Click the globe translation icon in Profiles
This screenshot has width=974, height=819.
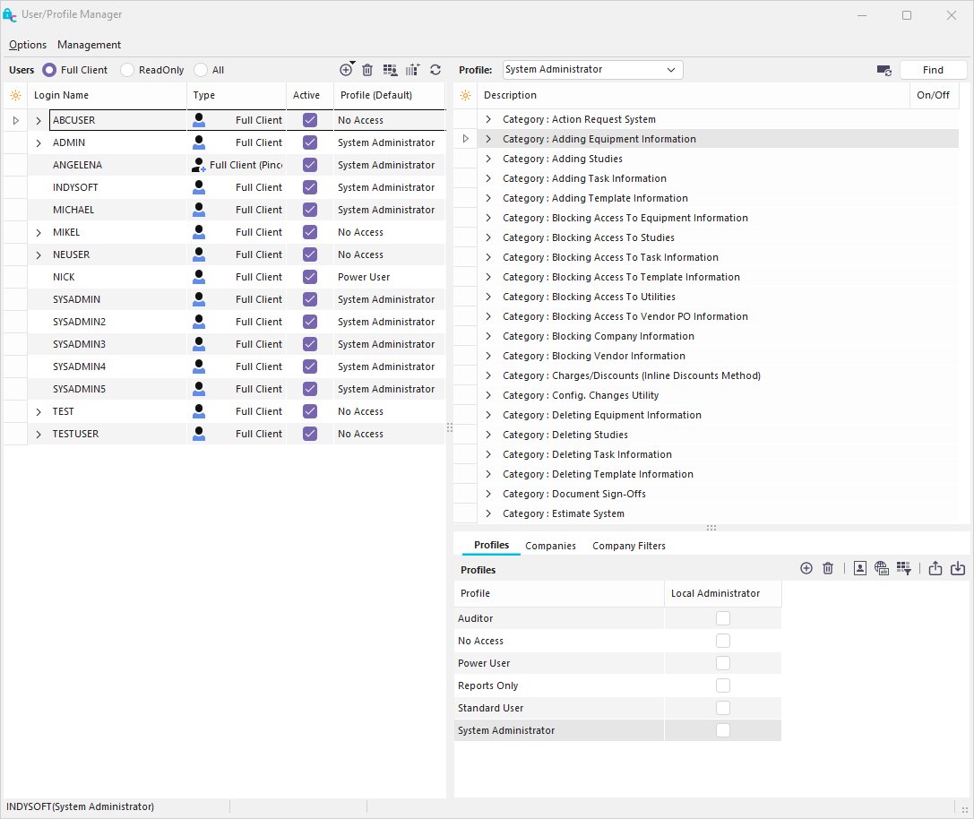click(881, 568)
